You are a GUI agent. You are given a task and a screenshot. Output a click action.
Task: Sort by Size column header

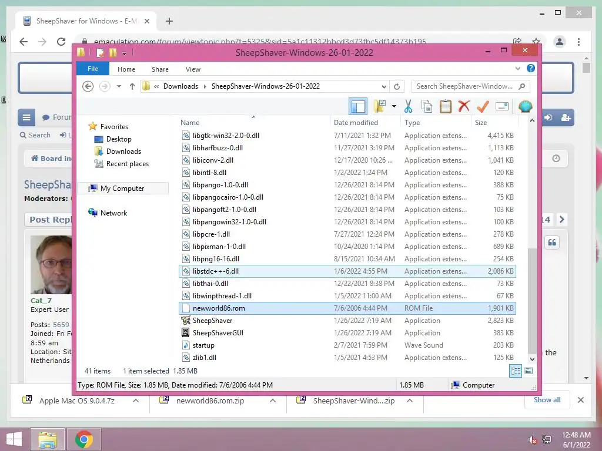click(x=494, y=122)
